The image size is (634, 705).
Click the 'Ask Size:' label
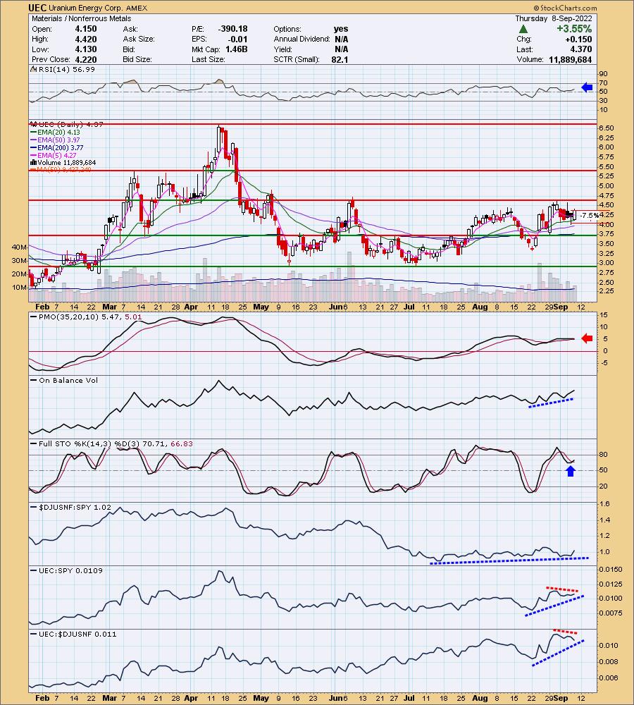pyautogui.click(x=139, y=39)
